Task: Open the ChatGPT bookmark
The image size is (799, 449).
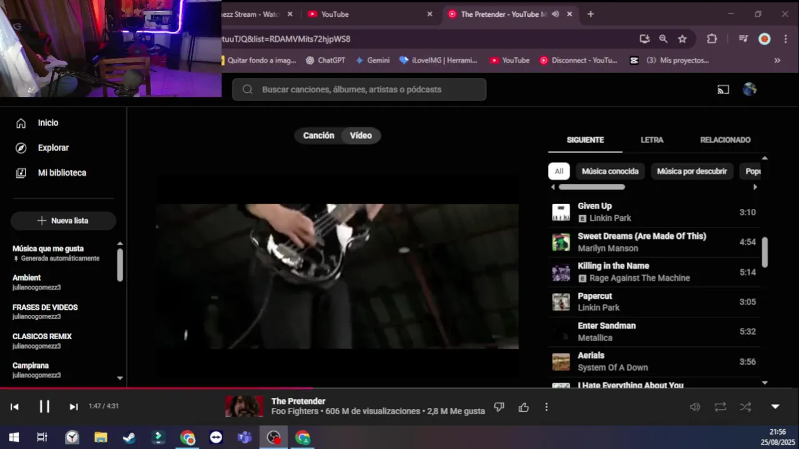Action: (325, 60)
